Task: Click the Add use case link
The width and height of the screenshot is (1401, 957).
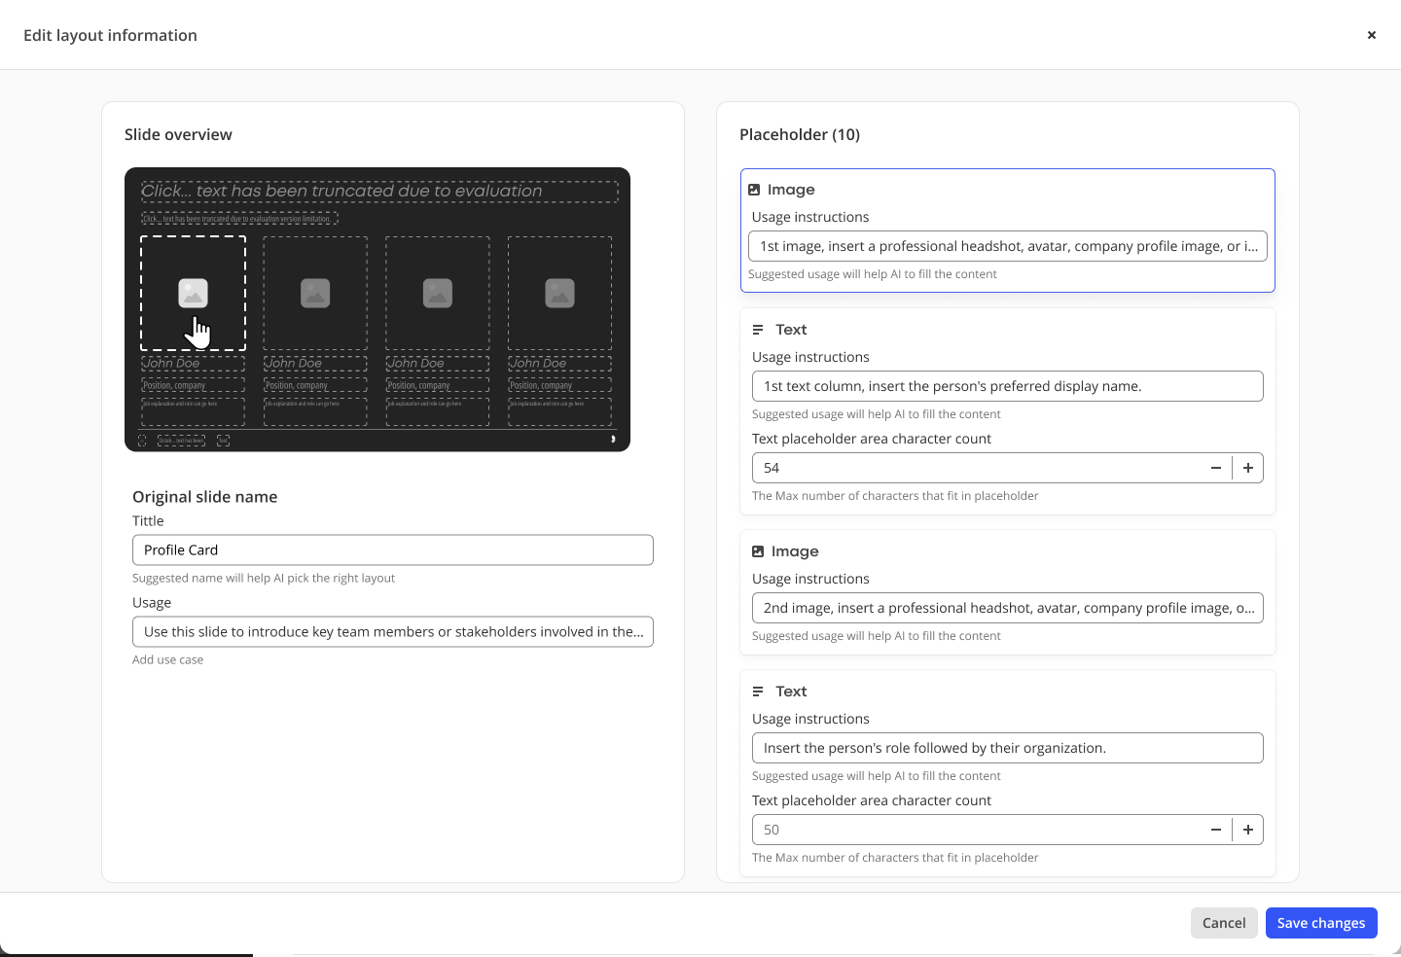Action: coord(168,659)
